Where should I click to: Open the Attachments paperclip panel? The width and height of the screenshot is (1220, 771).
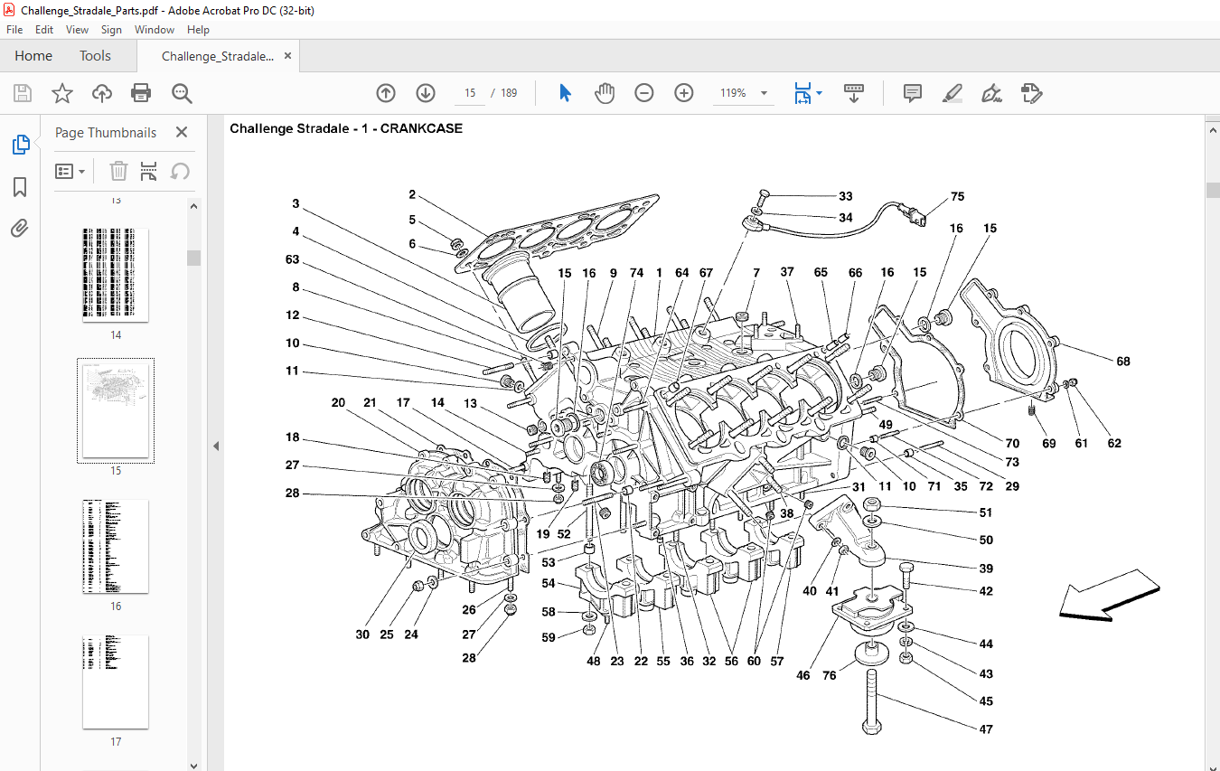coord(20,228)
